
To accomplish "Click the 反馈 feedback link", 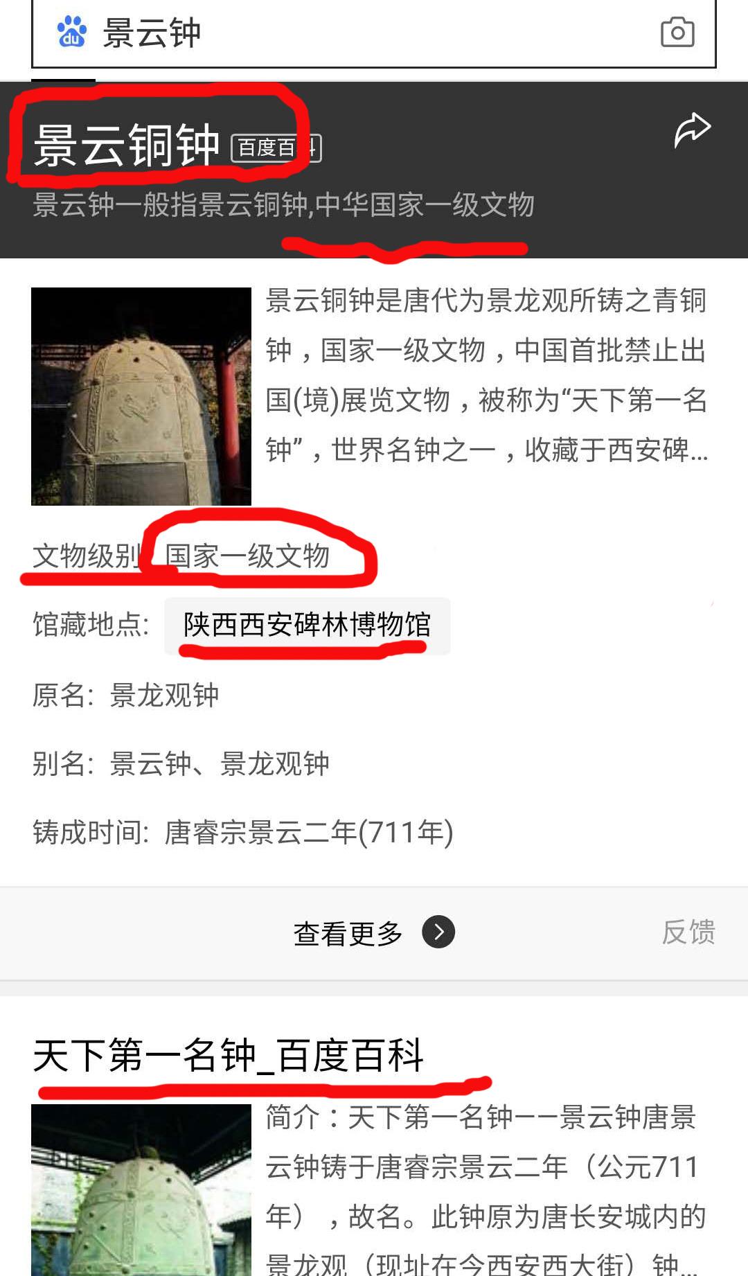I will pos(688,932).
